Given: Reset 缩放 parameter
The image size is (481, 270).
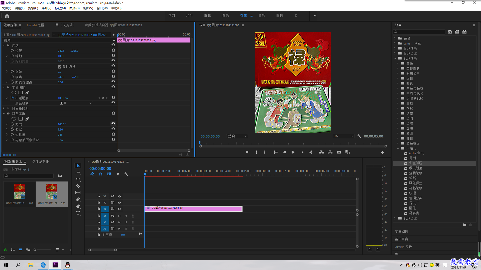Looking at the screenshot, I should tap(113, 55).
